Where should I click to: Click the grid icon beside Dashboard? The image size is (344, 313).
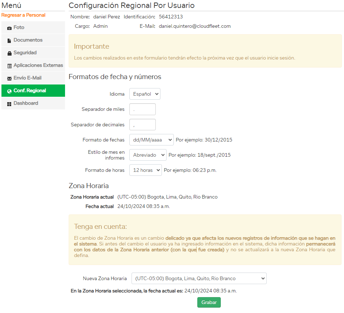(x=9, y=104)
